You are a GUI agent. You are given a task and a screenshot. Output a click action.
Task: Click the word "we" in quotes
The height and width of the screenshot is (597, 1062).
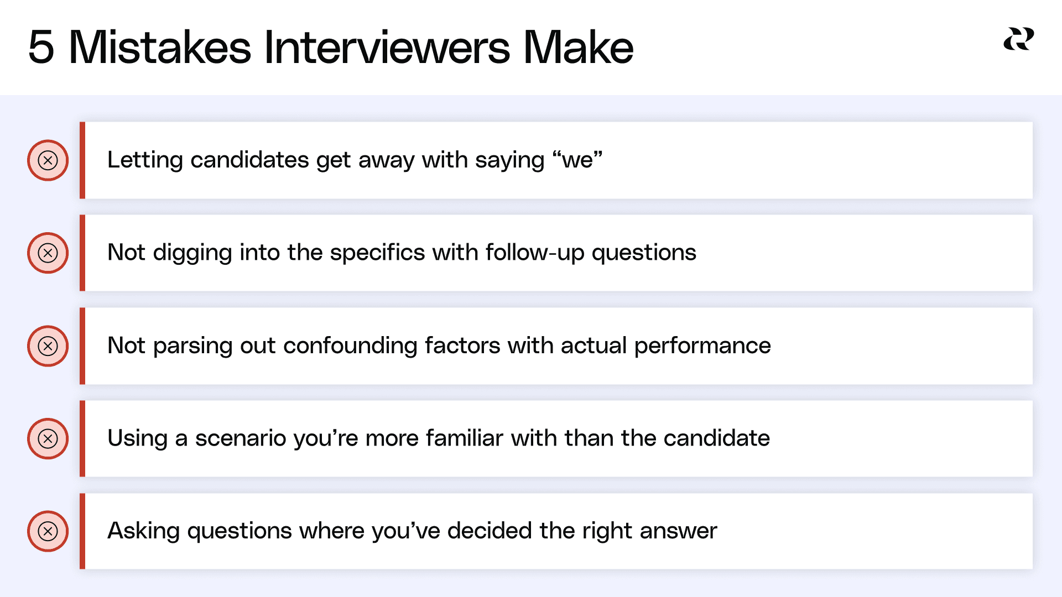tap(577, 160)
